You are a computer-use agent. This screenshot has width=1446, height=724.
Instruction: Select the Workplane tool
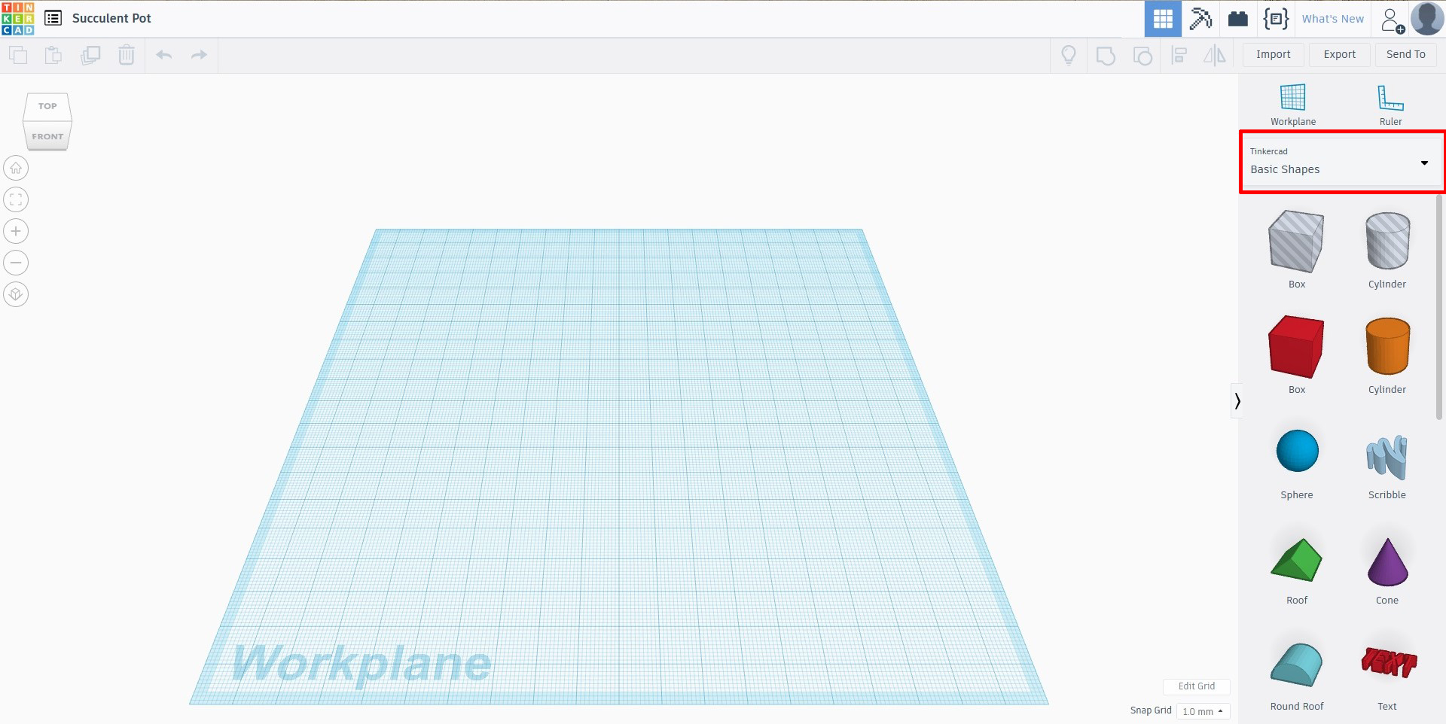[x=1293, y=105]
